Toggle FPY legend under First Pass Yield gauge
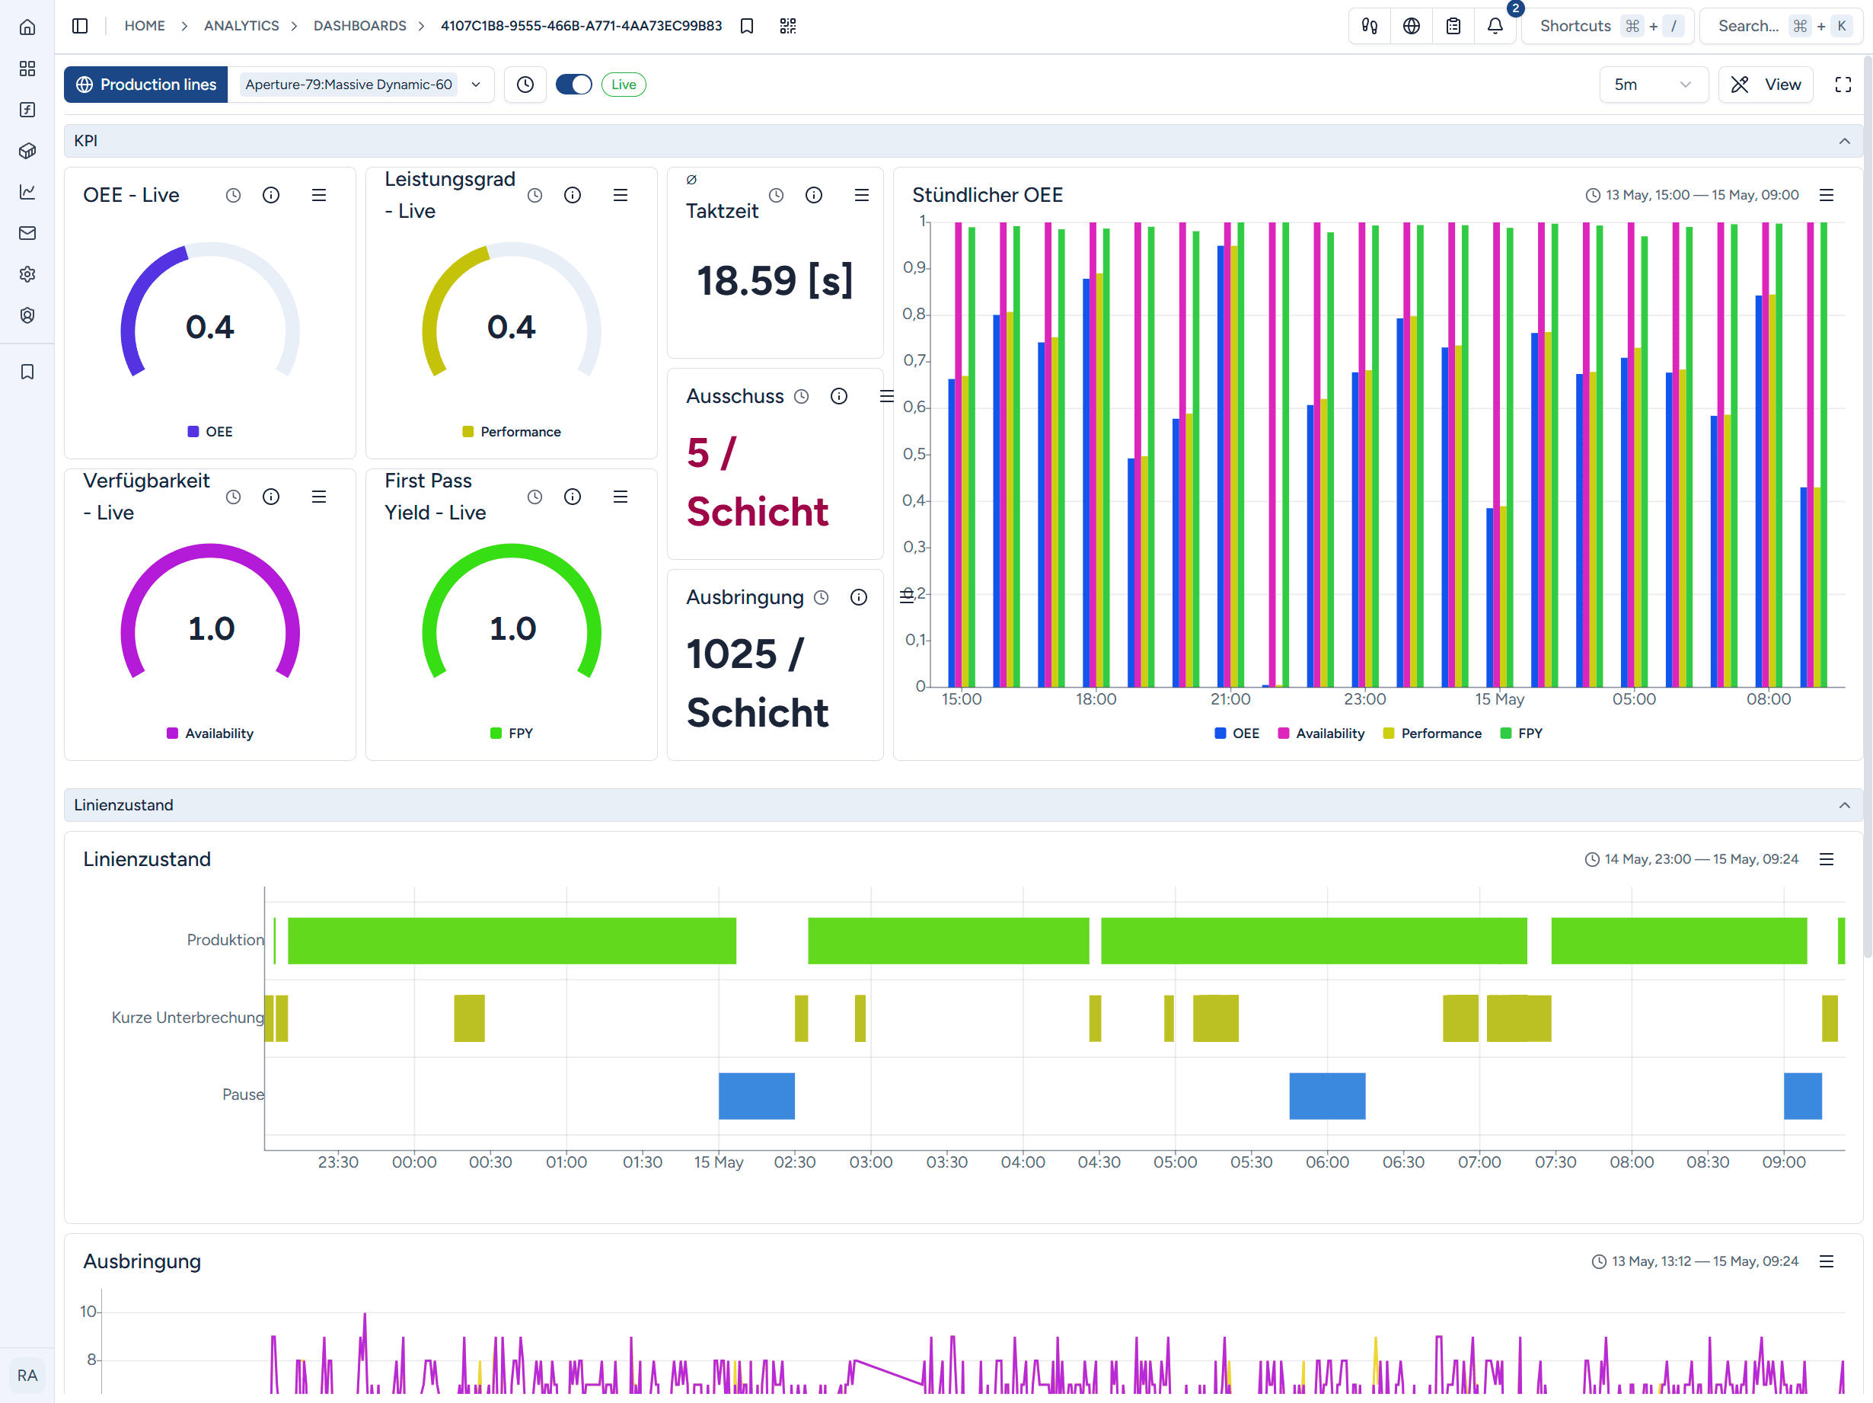Viewport: 1873px width, 1403px height. pos(512,733)
